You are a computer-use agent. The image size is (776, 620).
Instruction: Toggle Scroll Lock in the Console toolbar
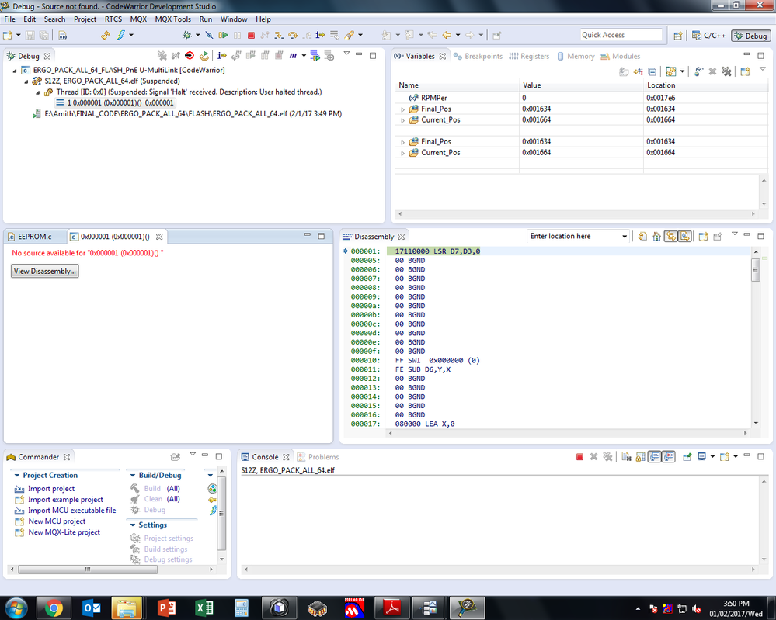tap(640, 457)
